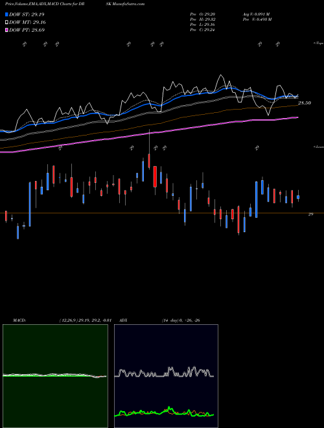This screenshot has height=428, width=324.
Task: Click the magenta DOW PT legend swatch
Action: point(7,30)
